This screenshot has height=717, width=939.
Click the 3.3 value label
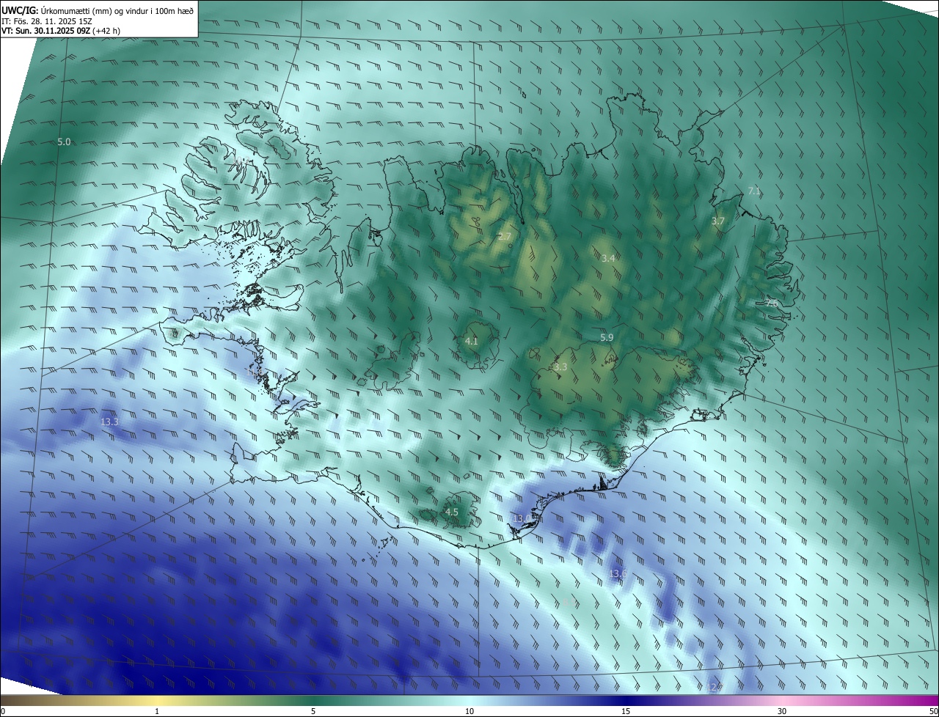(x=560, y=367)
